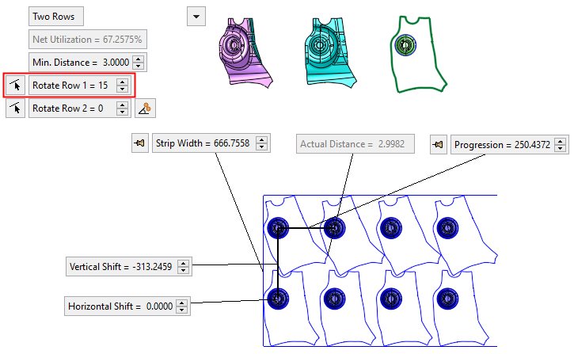Increase the Min. Distance value with up arrow

[x=138, y=59]
